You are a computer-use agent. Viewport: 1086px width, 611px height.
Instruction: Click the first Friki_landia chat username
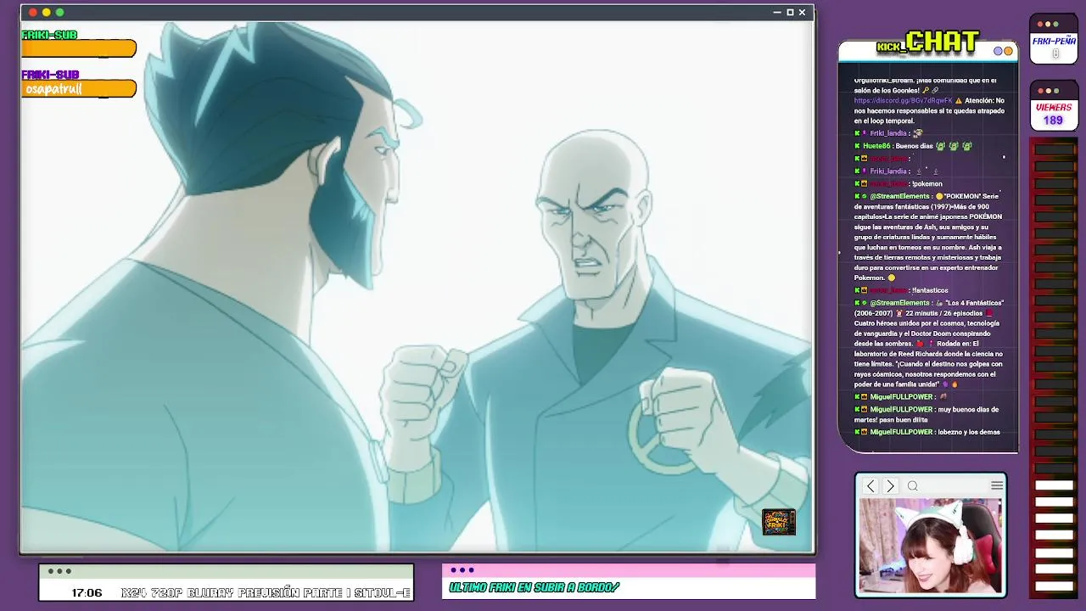click(888, 133)
